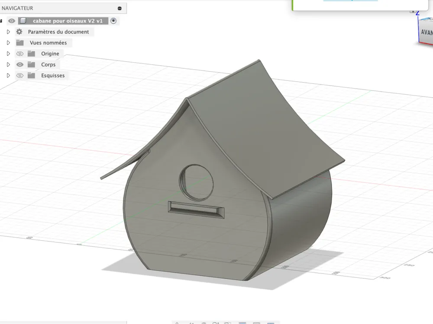Image resolution: width=433 pixels, height=324 pixels.
Task: Click the "NAVIGATEUR" panel title
Action: pos(17,8)
